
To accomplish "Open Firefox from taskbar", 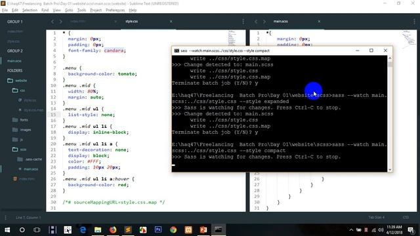I will (113, 230).
